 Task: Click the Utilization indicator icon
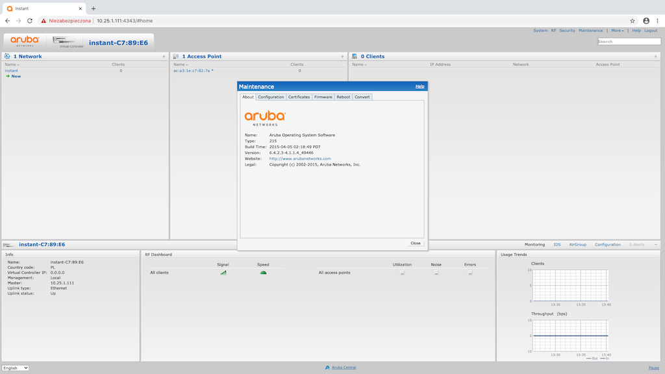[403, 273]
